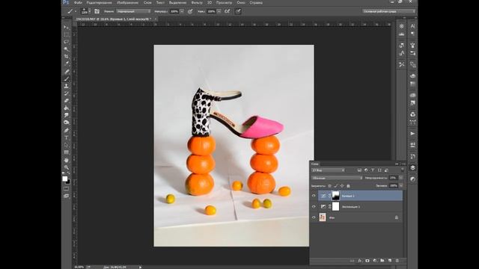
Task: Toggle pressure for opacity icon
Action: click(190, 11)
